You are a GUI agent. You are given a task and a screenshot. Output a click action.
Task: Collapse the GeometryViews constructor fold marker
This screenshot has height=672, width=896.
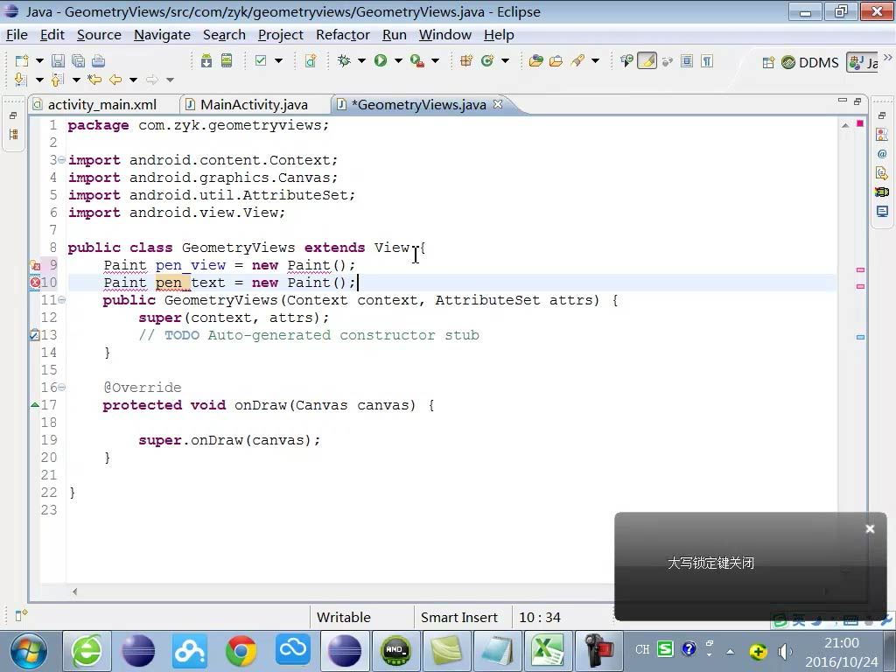pyautogui.click(x=62, y=299)
